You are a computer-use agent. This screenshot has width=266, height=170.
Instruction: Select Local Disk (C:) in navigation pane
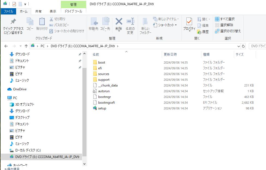click(28, 150)
